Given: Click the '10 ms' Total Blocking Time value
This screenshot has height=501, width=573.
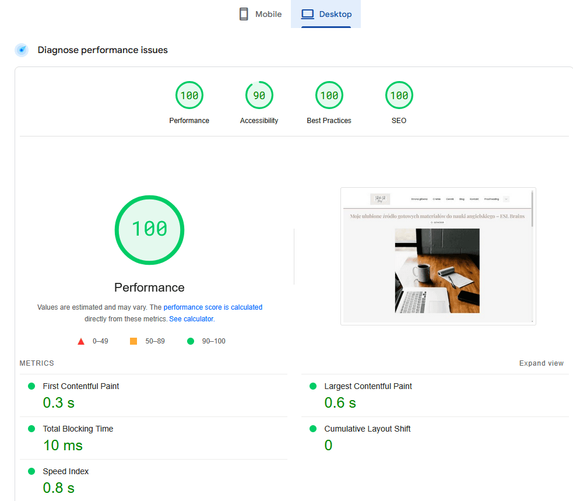Looking at the screenshot, I should [x=63, y=446].
